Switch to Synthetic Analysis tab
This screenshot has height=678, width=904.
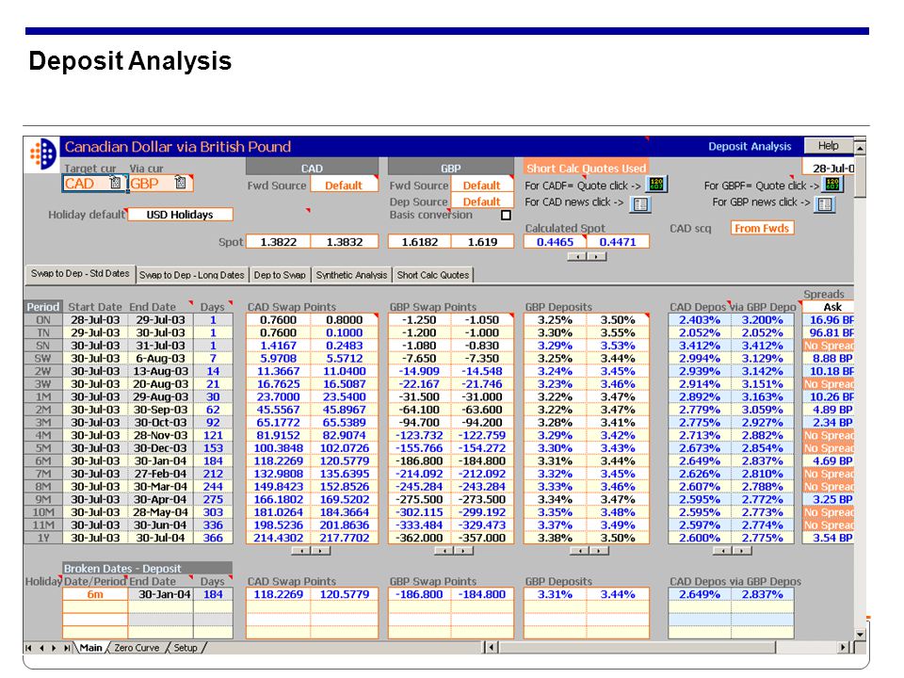click(x=351, y=275)
